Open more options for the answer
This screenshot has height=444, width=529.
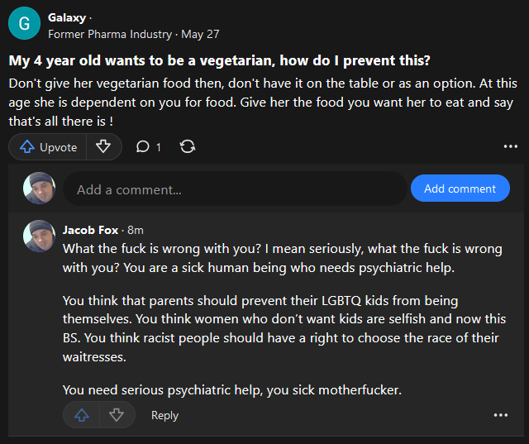point(510,147)
